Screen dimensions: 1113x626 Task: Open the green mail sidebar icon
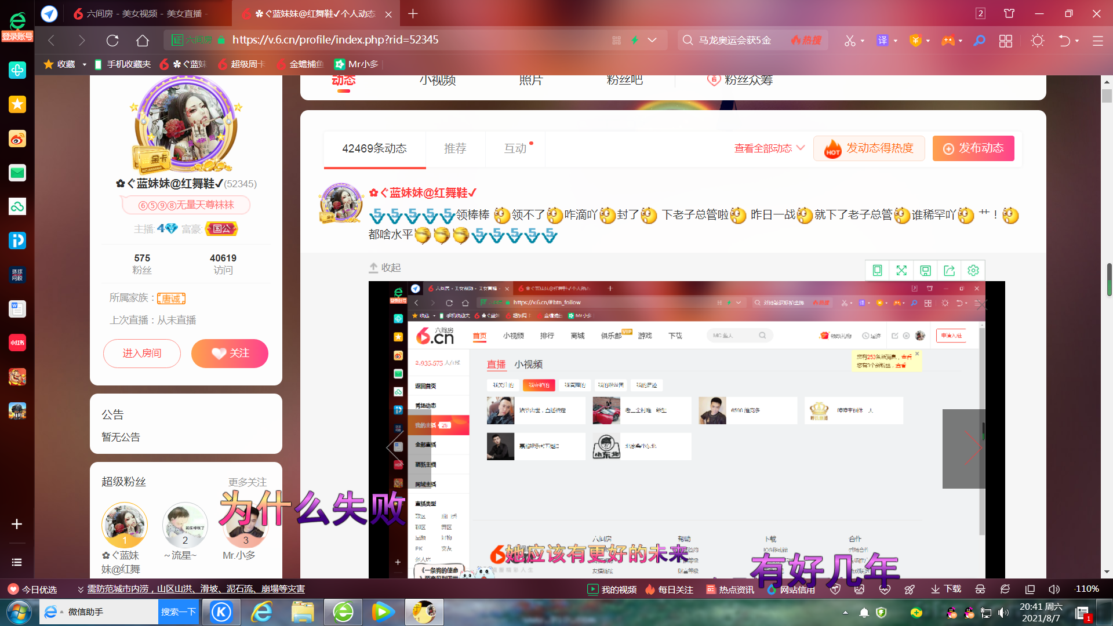point(17,173)
